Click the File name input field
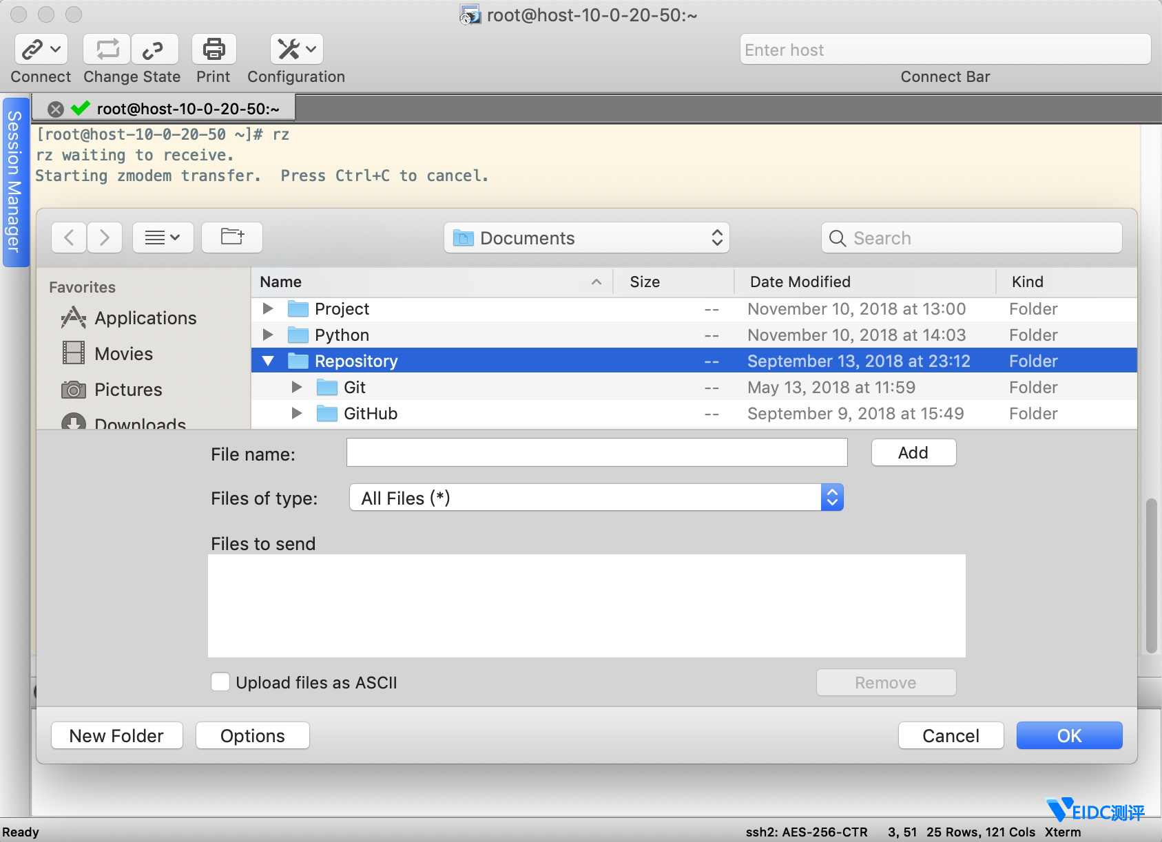The image size is (1162, 842). [x=596, y=453]
